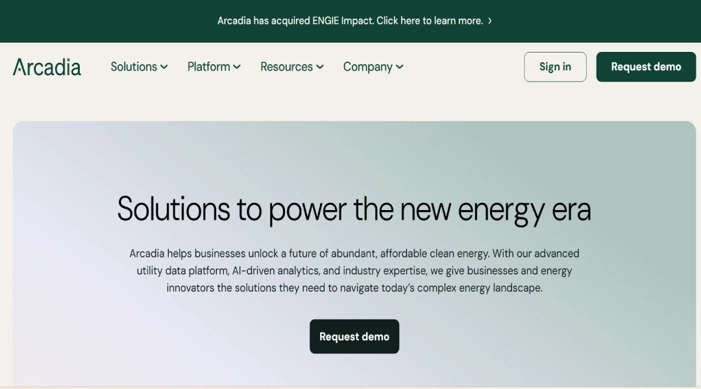Expand the chevron beside Company
Image resolution: width=701 pixels, height=389 pixels.
click(400, 67)
